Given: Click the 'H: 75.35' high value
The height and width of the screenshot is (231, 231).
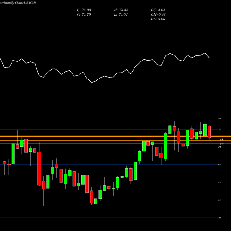Looking at the screenshot, I should (x=121, y=10).
